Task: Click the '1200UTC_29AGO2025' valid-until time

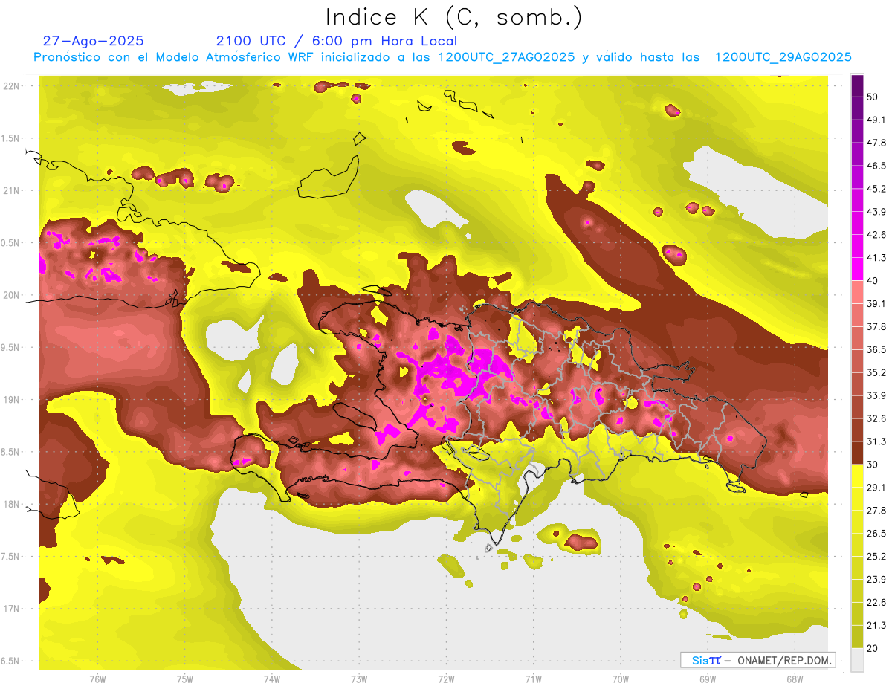Action: tap(783, 57)
